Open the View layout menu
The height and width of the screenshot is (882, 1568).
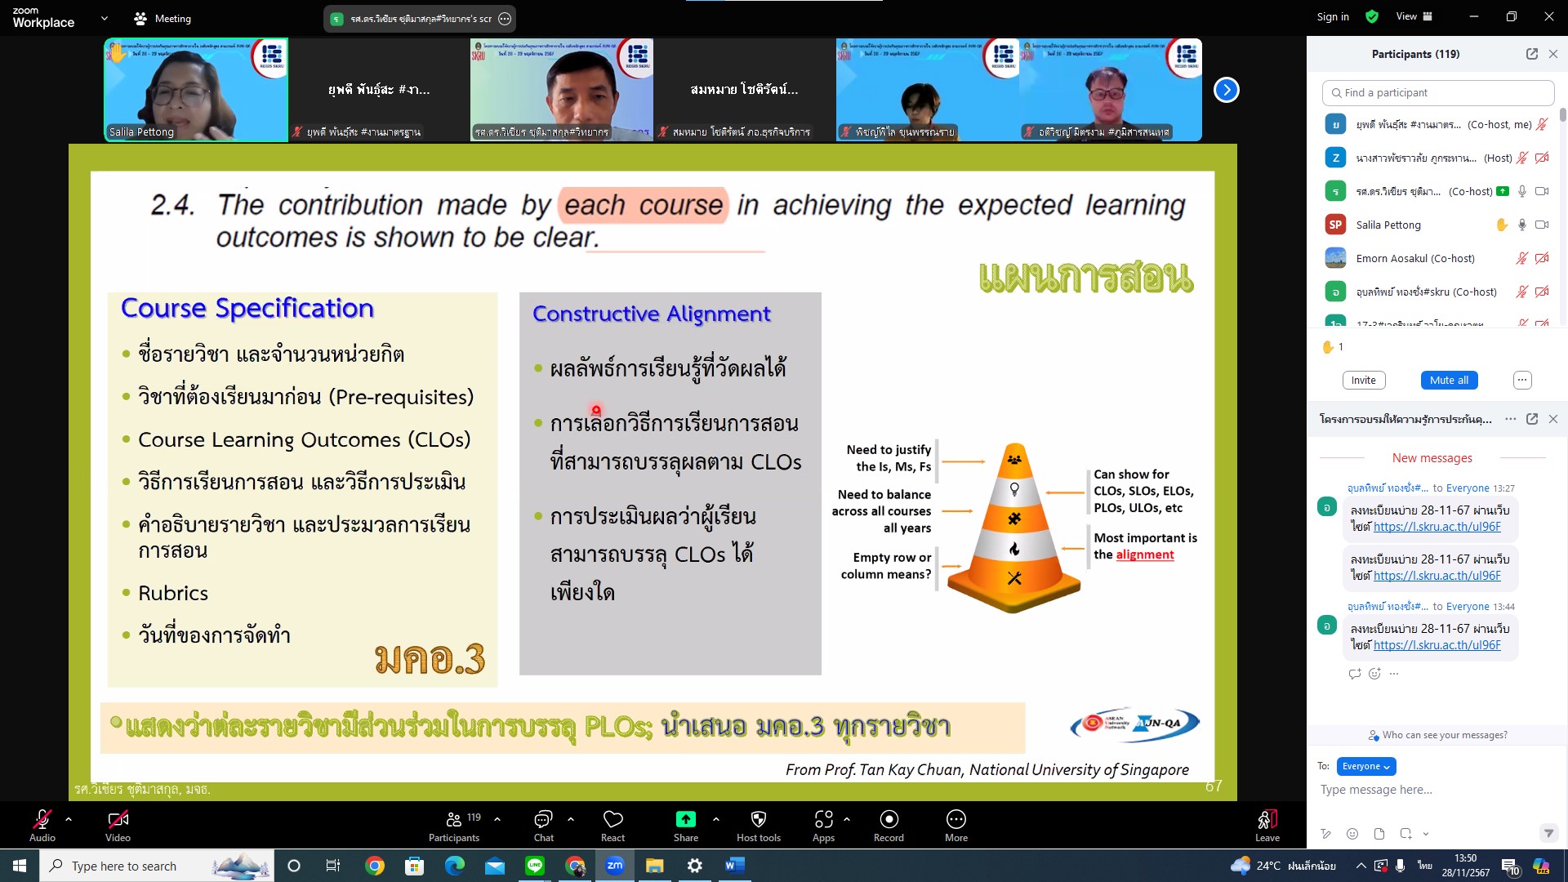pyautogui.click(x=1414, y=16)
